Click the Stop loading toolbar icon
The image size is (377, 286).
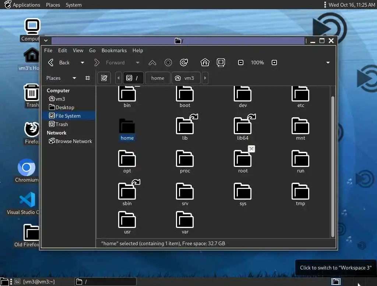(x=168, y=62)
